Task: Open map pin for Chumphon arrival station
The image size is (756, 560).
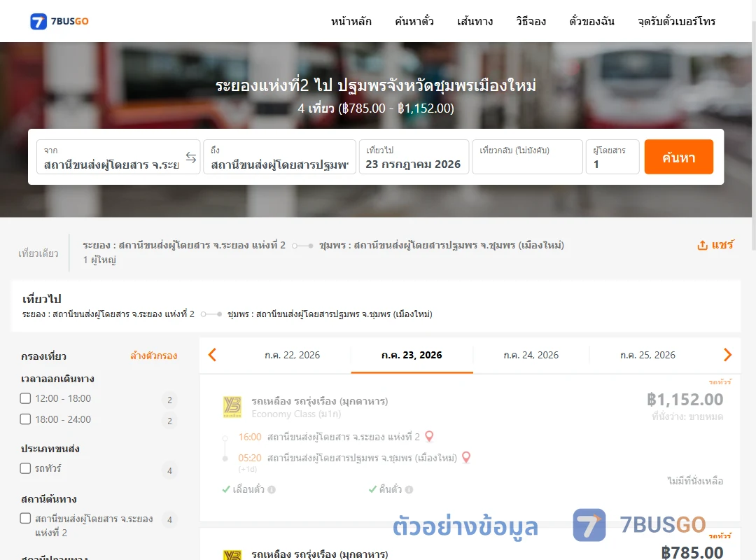Action: click(x=466, y=457)
